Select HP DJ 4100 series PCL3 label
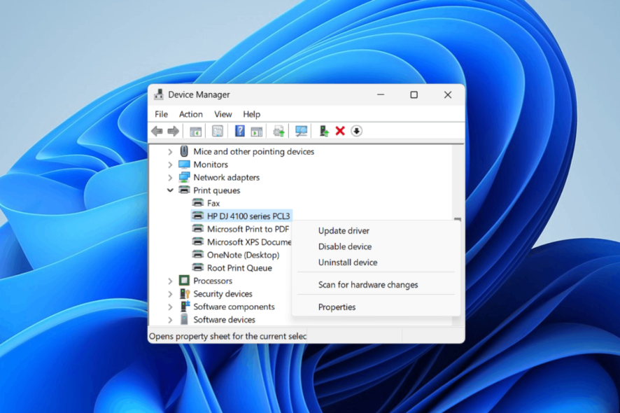This screenshot has width=620, height=413. pos(248,216)
